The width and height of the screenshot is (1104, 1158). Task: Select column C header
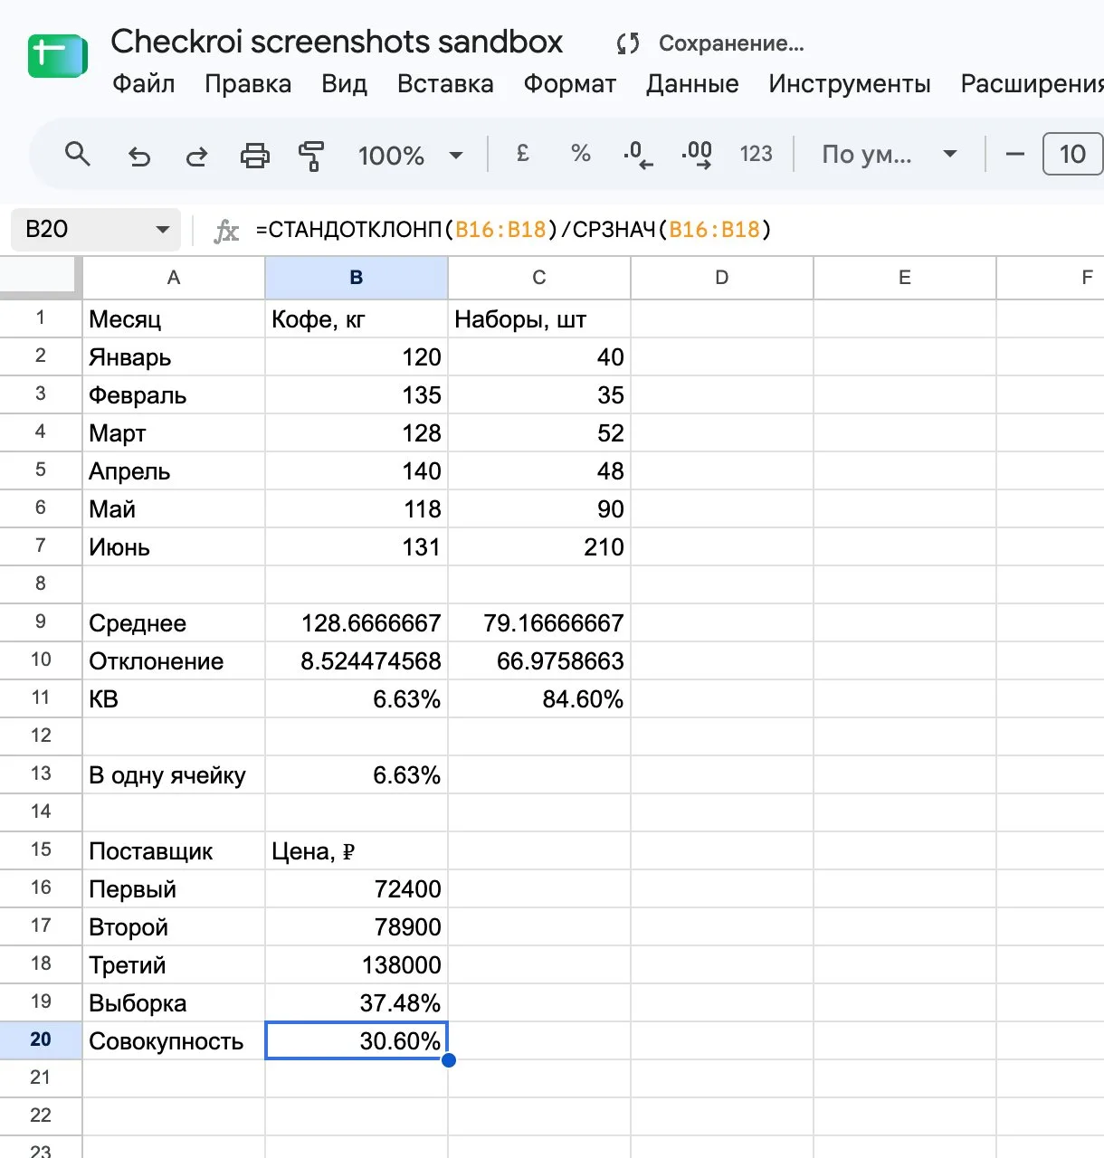[x=539, y=278]
